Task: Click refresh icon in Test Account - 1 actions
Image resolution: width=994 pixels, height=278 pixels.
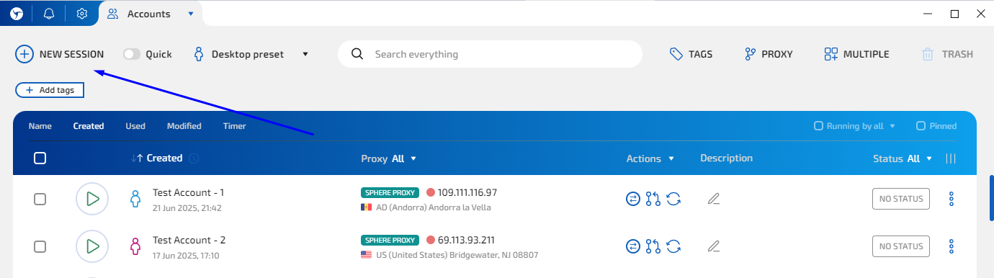Action: (x=674, y=199)
